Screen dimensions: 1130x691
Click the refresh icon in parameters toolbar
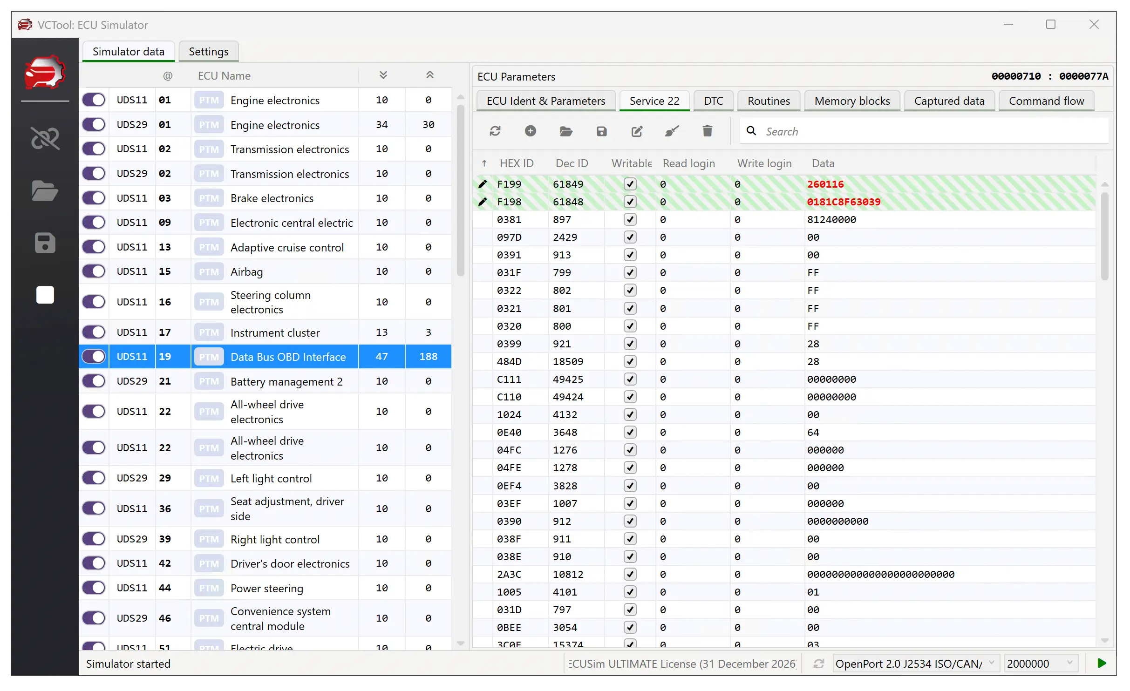(495, 131)
